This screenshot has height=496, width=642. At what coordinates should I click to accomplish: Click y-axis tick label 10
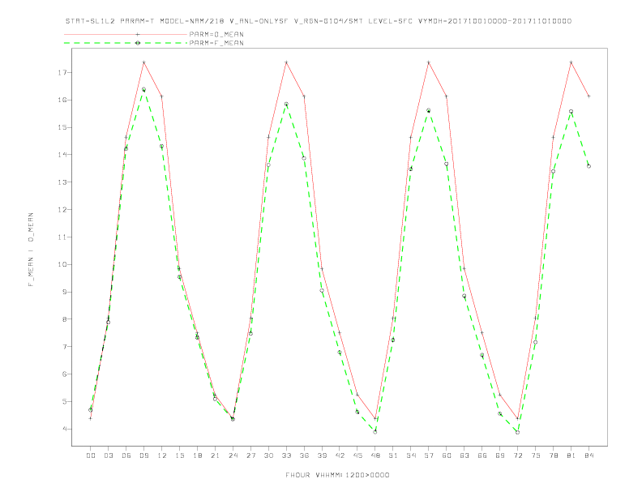[x=62, y=264]
